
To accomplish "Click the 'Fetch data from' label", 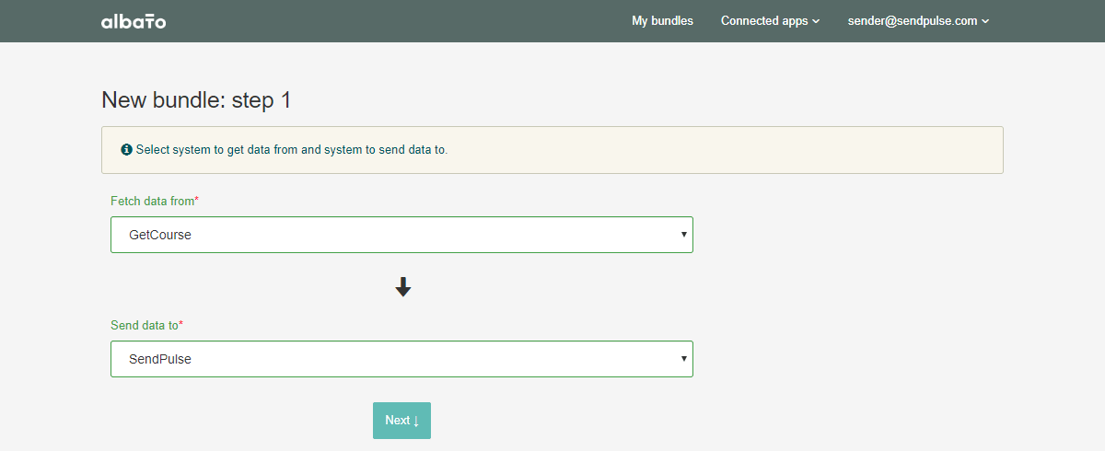I will pos(155,201).
